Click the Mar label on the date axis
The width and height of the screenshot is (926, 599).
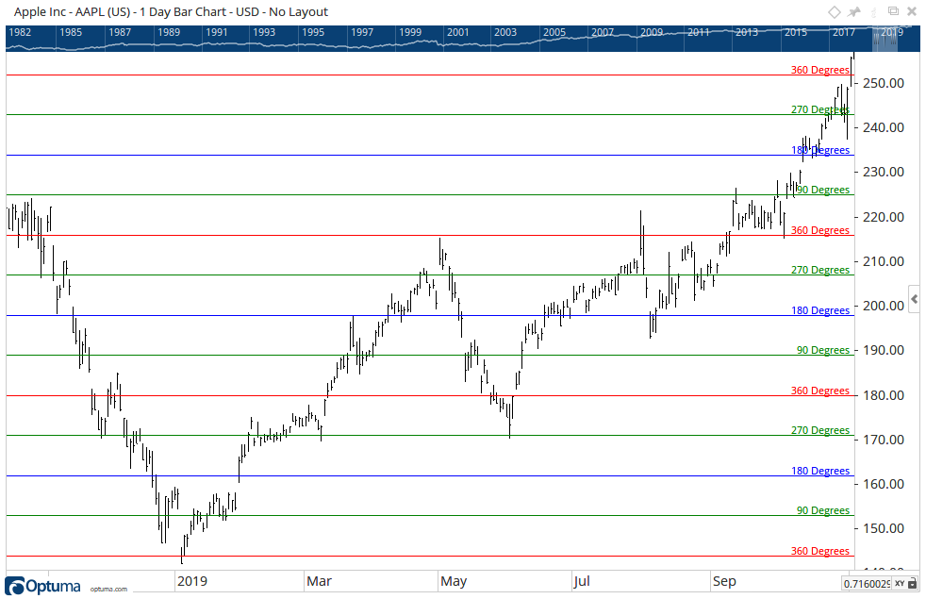(319, 581)
